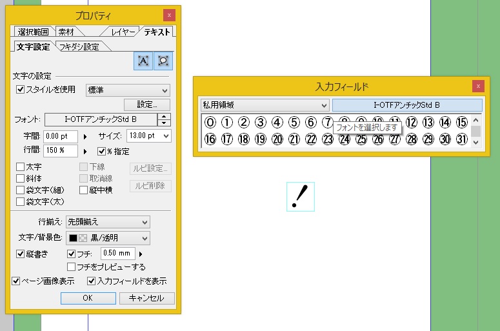Image resolution: width=500 pixels, height=331 pixels.
Task: Toggle the % 指定 checkbox
Action: coord(102,151)
